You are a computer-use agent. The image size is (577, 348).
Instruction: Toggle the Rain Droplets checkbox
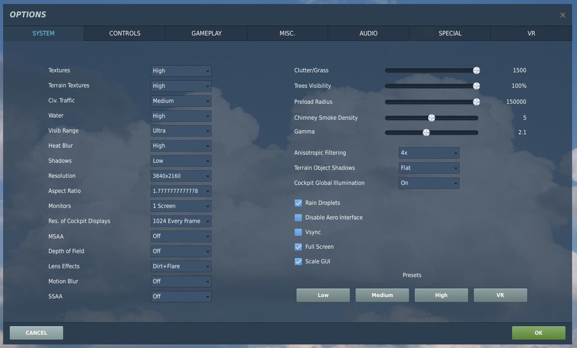click(298, 203)
